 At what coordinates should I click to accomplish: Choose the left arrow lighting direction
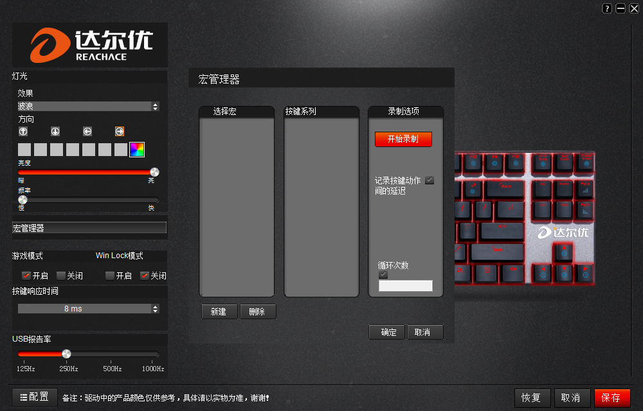(87, 132)
